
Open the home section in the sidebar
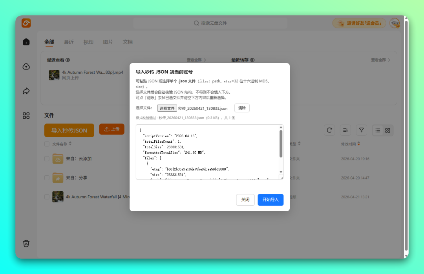click(26, 42)
